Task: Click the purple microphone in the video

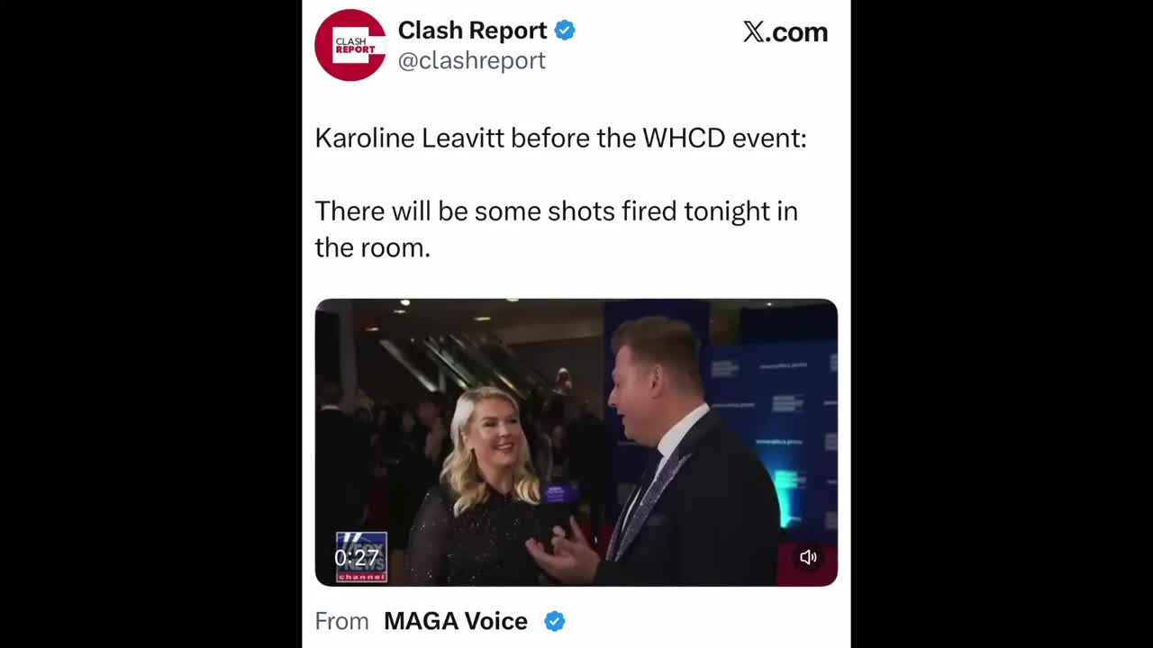Action: (558, 494)
